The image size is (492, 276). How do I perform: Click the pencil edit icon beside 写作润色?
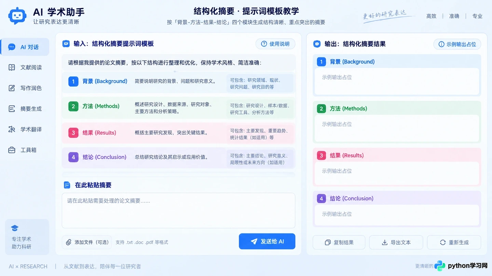pyautogui.click(x=12, y=88)
